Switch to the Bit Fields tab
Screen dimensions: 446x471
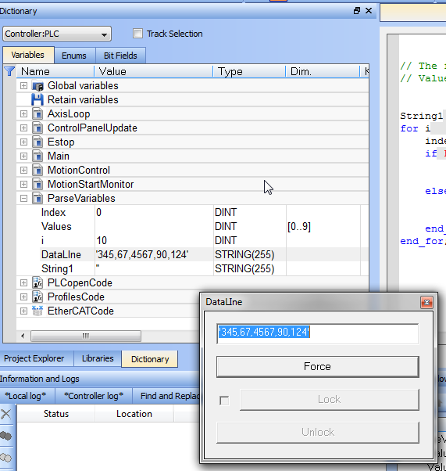[120, 56]
